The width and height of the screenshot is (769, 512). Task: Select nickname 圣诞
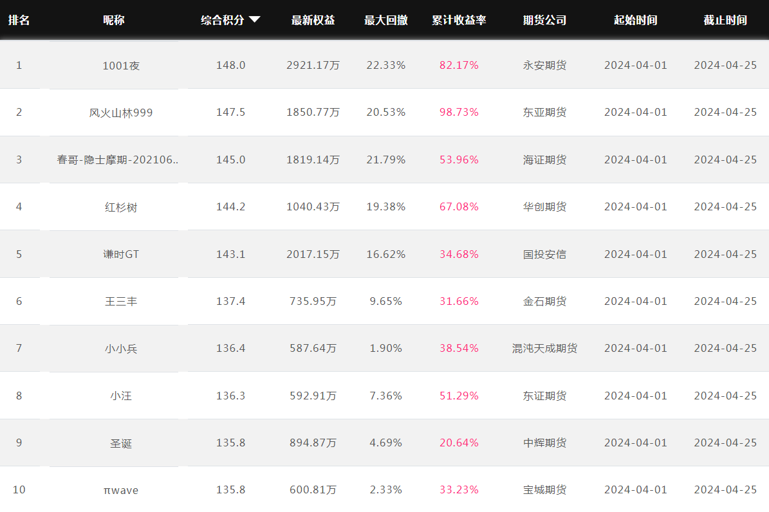coord(121,443)
